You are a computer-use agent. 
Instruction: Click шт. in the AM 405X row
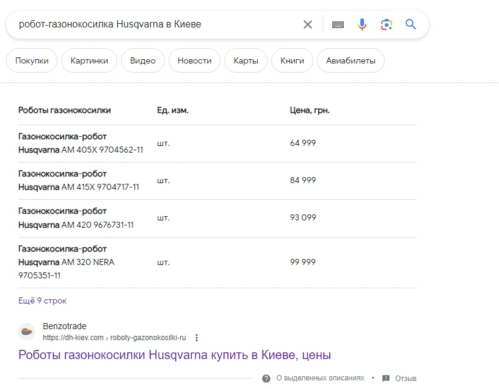[164, 144]
